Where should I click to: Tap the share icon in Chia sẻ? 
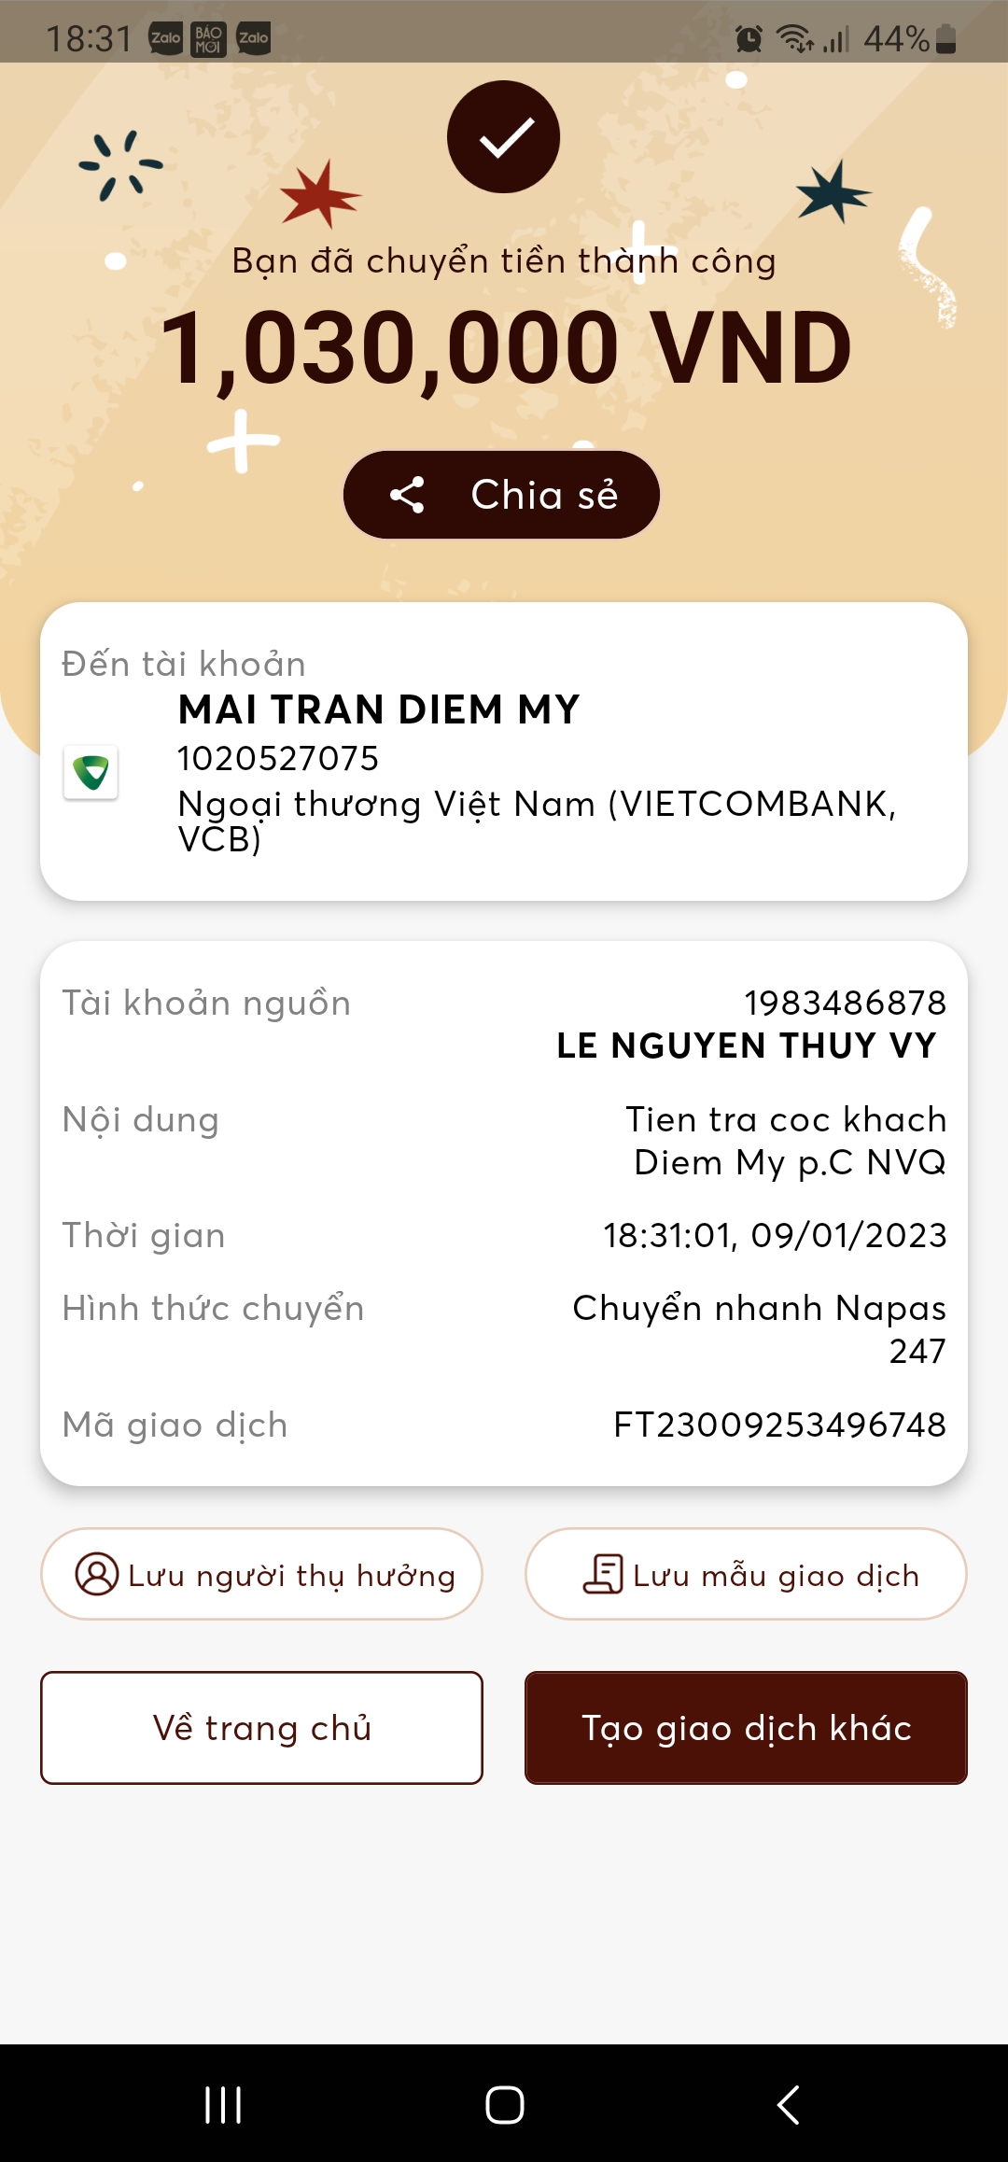click(407, 495)
